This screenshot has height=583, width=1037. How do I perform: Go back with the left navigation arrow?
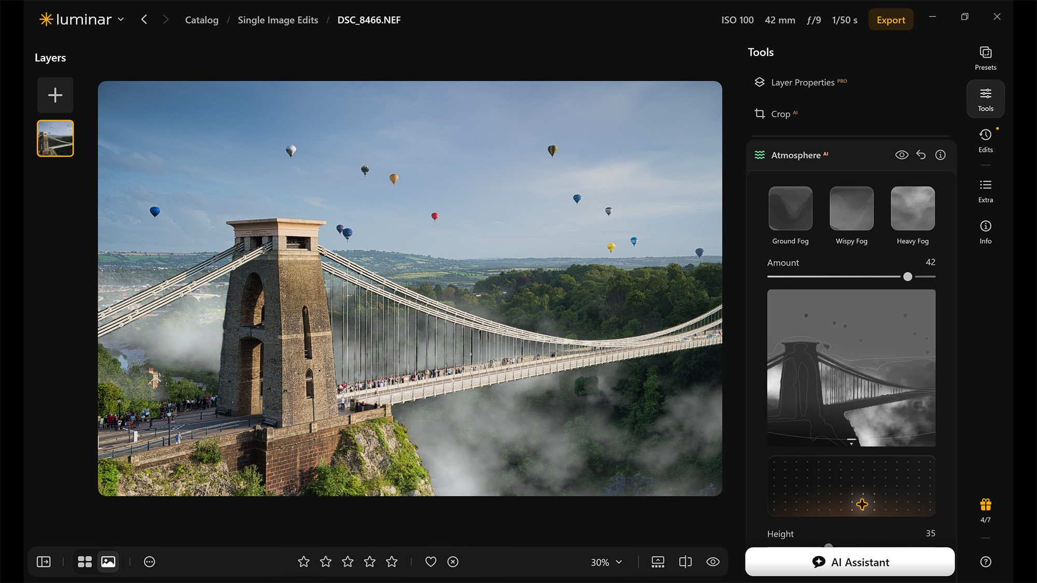144,20
